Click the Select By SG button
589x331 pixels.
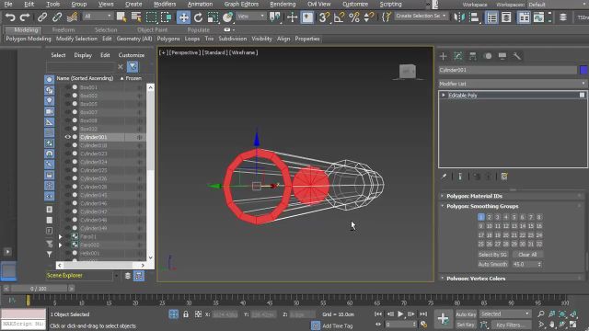pyautogui.click(x=492, y=255)
